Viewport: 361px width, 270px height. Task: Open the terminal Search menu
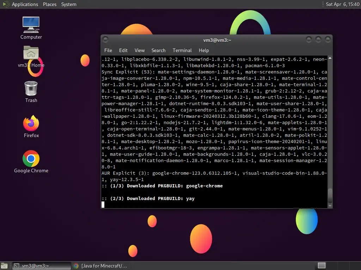pos(158,50)
